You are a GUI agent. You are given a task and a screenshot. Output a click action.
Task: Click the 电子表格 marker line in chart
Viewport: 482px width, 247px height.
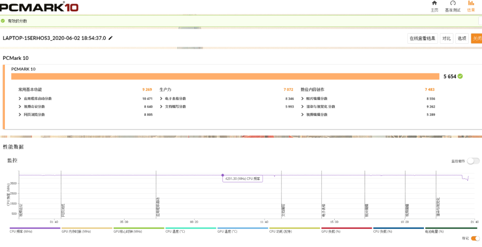pyautogui.click(x=321, y=194)
